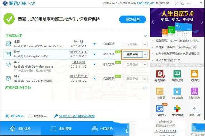
Task: Click 游戏必备组件(18) section heading
Action: 18,88
